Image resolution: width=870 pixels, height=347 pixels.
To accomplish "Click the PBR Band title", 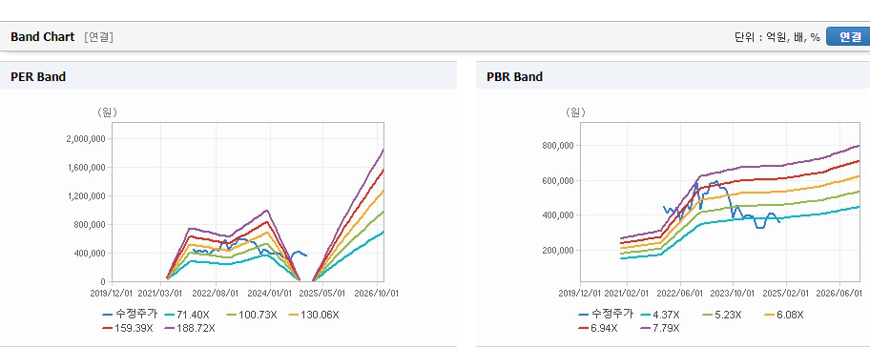I will (x=514, y=77).
